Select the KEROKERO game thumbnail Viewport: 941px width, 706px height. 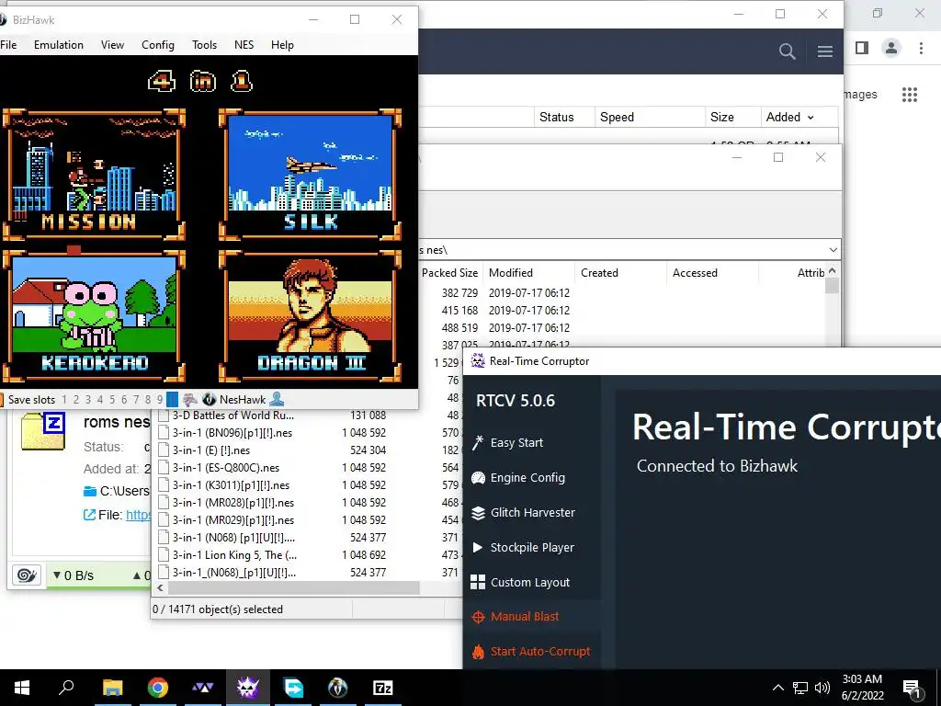[x=94, y=316]
